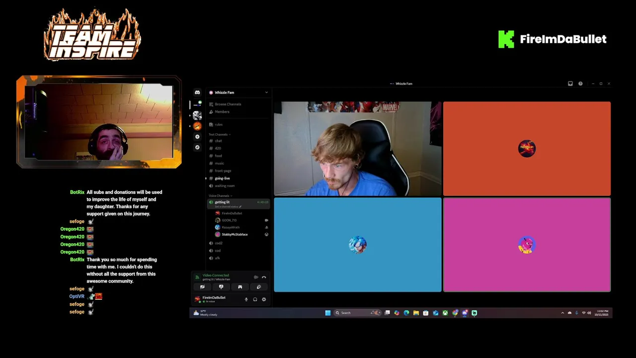The height and width of the screenshot is (358, 636).
Task: Open File Explorer from the taskbar
Action: pos(416,313)
